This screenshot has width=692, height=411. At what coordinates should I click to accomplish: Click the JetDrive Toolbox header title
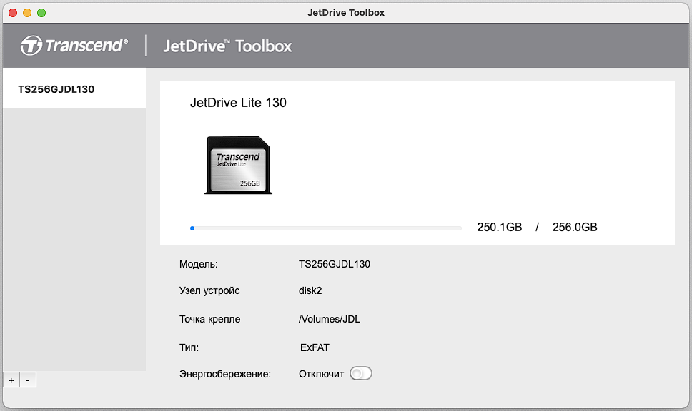[x=227, y=46]
